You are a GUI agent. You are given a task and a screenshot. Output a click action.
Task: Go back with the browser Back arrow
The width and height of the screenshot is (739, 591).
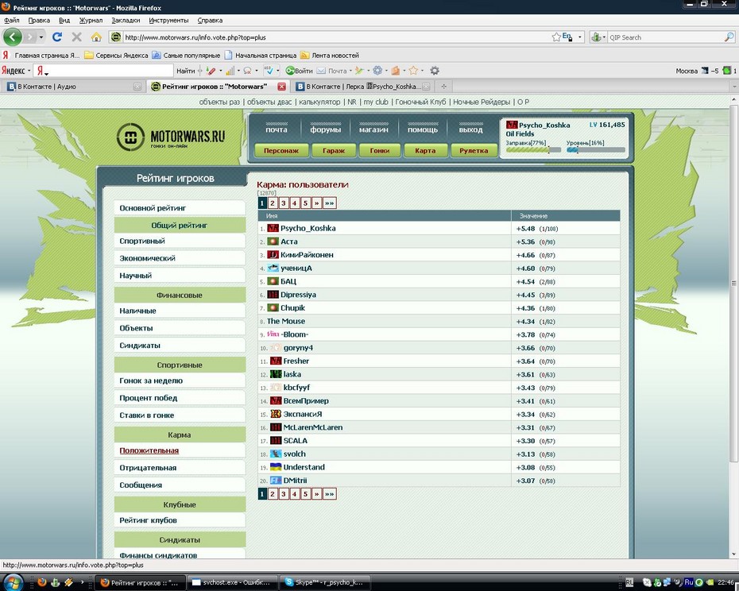tap(12, 37)
